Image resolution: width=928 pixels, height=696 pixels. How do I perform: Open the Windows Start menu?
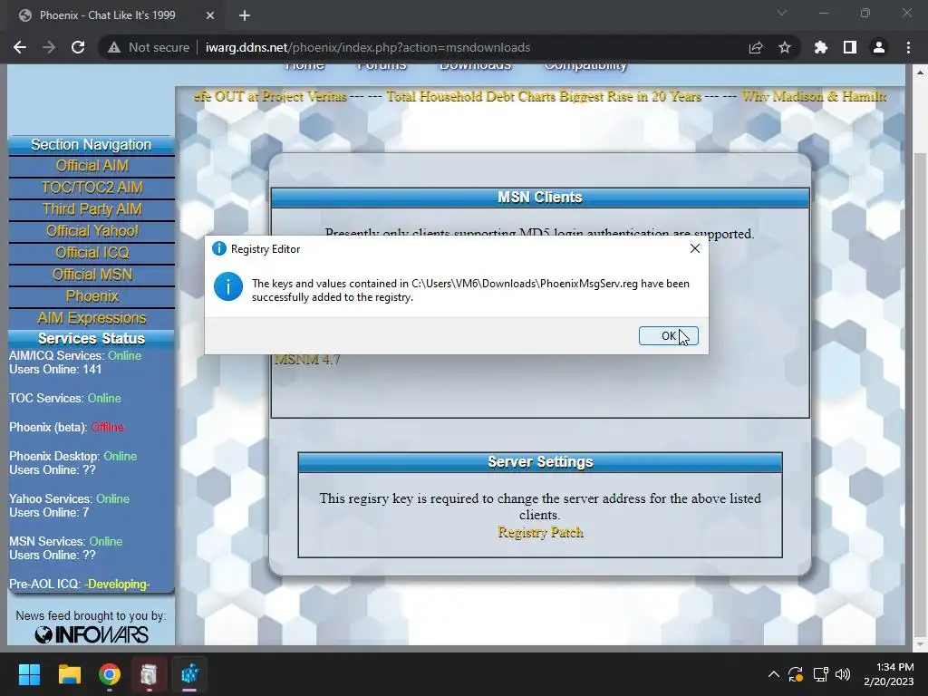[29, 674]
